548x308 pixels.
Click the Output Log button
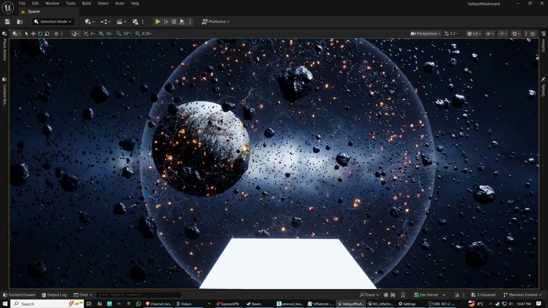pos(54,295)
